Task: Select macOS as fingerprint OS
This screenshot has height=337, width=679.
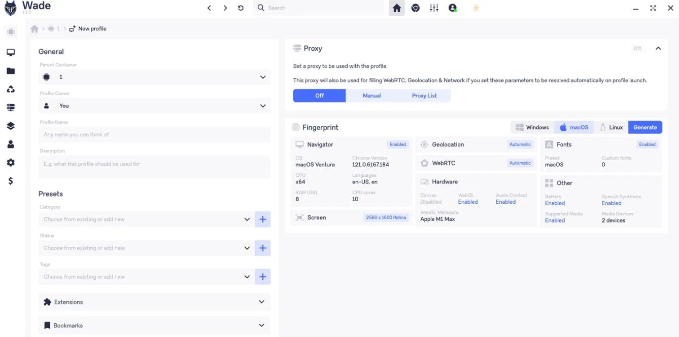Action: (x=574, y=128)
